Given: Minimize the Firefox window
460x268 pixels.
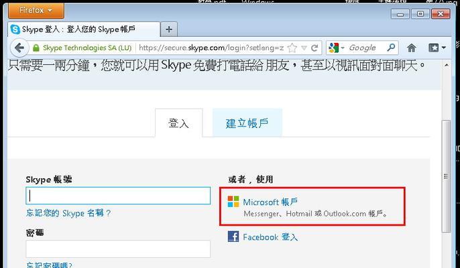Looking at the screenshot, I should (400, 14).
